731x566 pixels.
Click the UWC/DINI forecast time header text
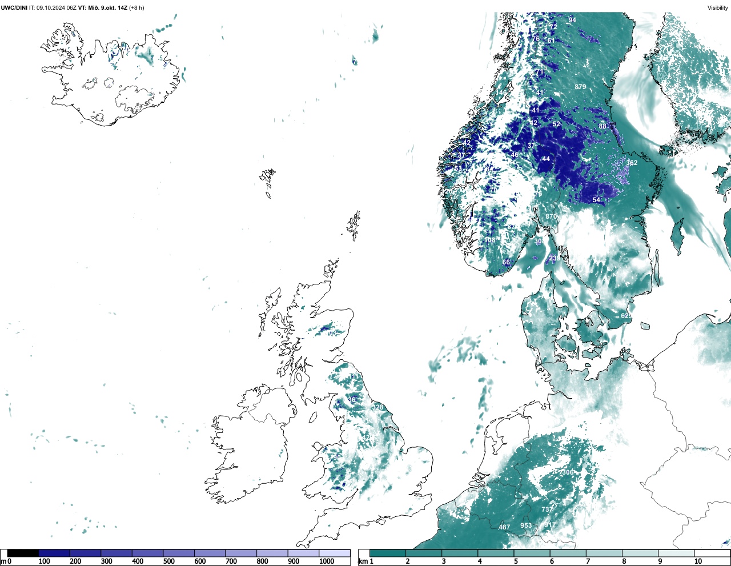tap(72, 7)
